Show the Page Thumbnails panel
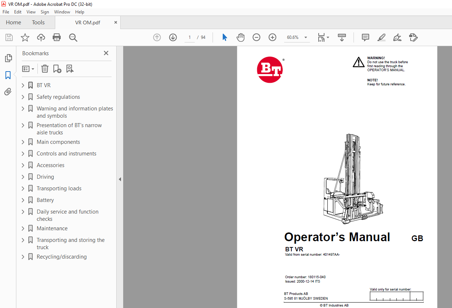The width and height of the screenshot is (452, 308). pyautogui.click(x=8, y=58)
